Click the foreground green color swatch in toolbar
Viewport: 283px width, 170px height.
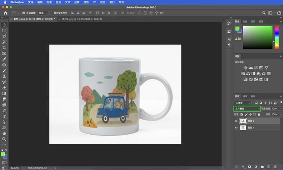(3, 154)
